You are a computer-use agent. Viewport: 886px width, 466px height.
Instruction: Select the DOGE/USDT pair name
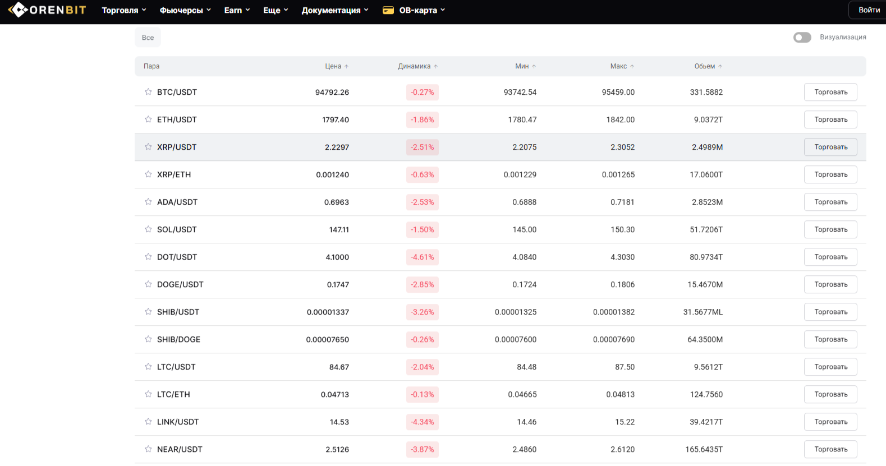click(180, 284)
